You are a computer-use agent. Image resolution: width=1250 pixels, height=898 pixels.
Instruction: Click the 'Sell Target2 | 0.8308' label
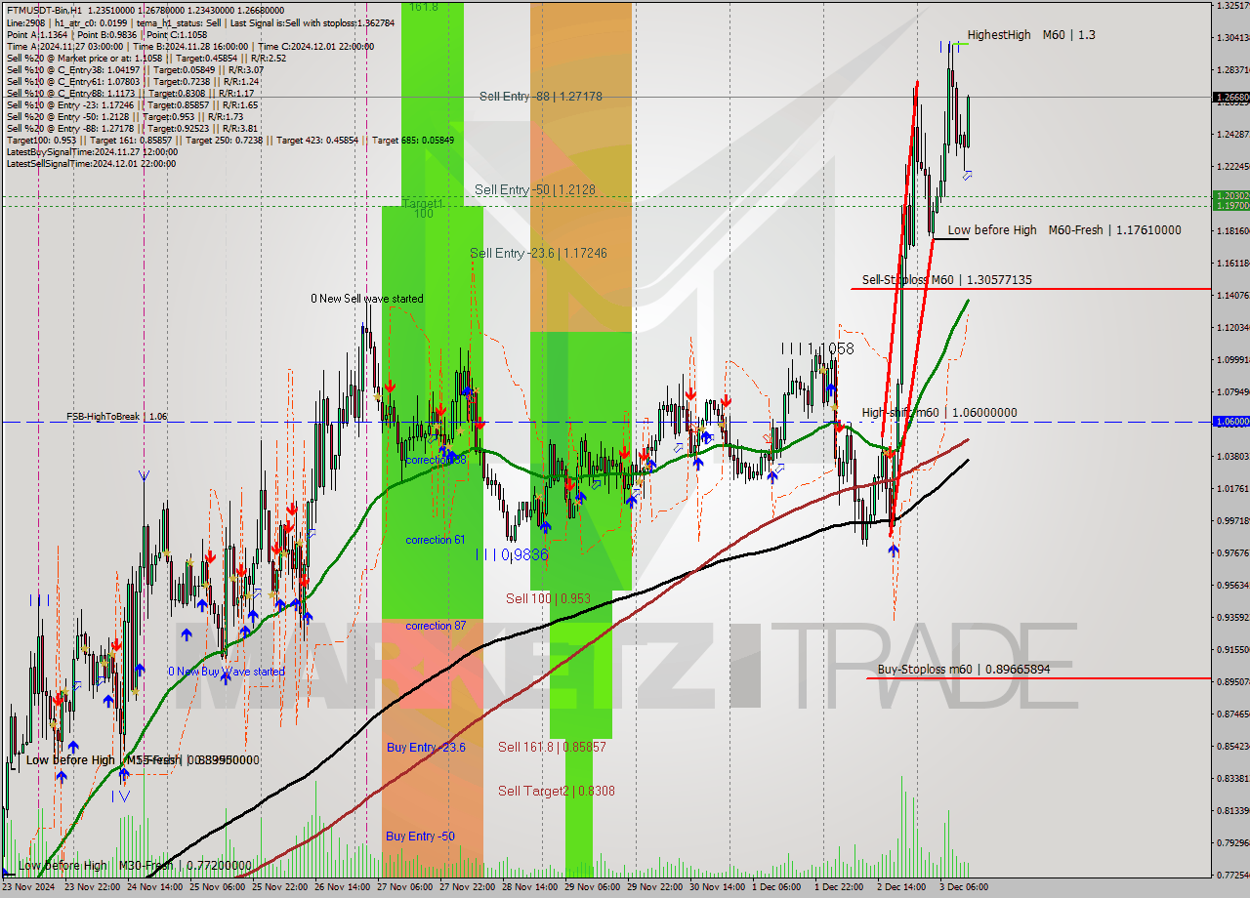(x=557, y=791)
